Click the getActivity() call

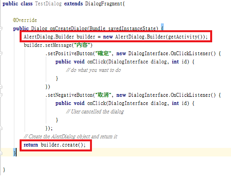186,37
